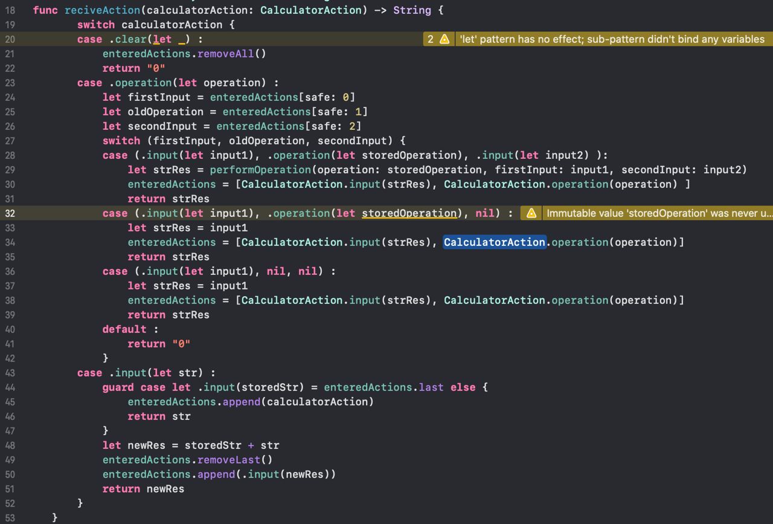Click "oldOperation" declaration on line 25
773x524 pixels.
165,112
